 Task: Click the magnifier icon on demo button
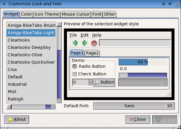[x=97, y=82]
